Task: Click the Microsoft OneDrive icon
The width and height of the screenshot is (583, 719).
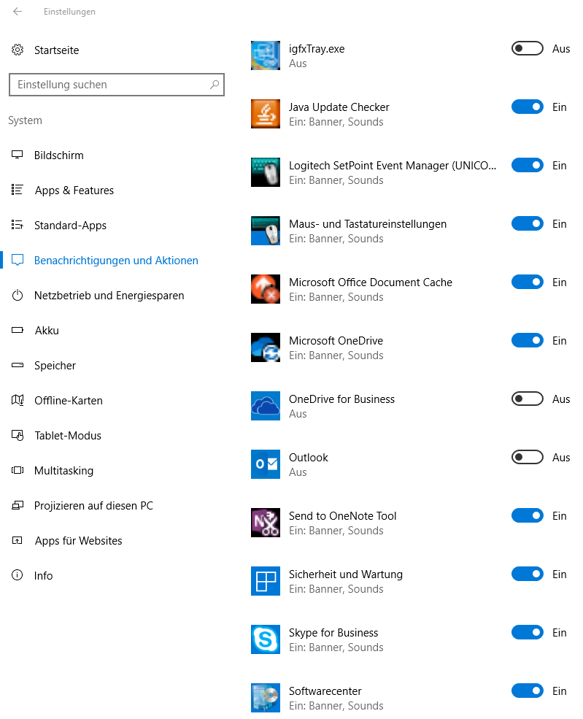Action: [x=266, y=347]
